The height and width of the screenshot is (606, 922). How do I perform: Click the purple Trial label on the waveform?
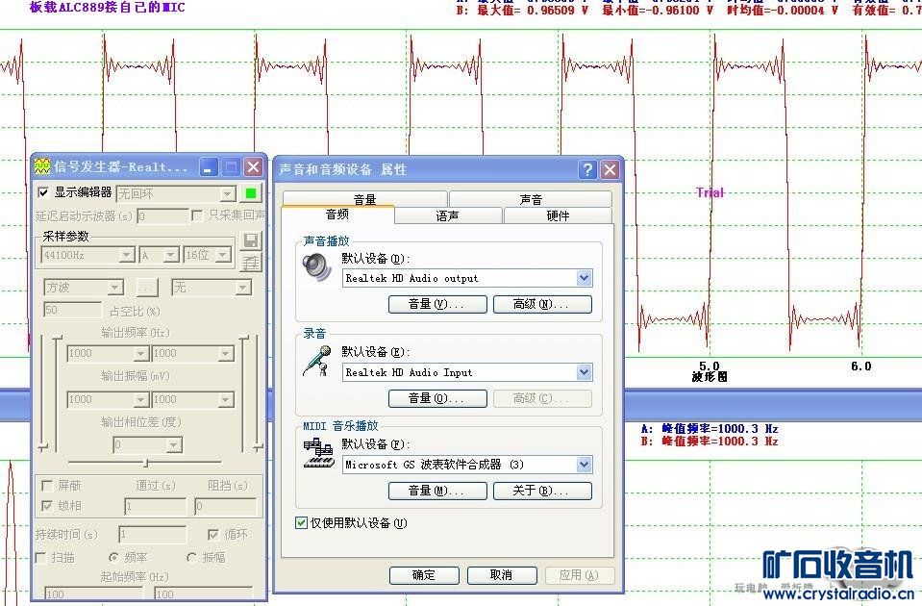click(x=710, y=192)
